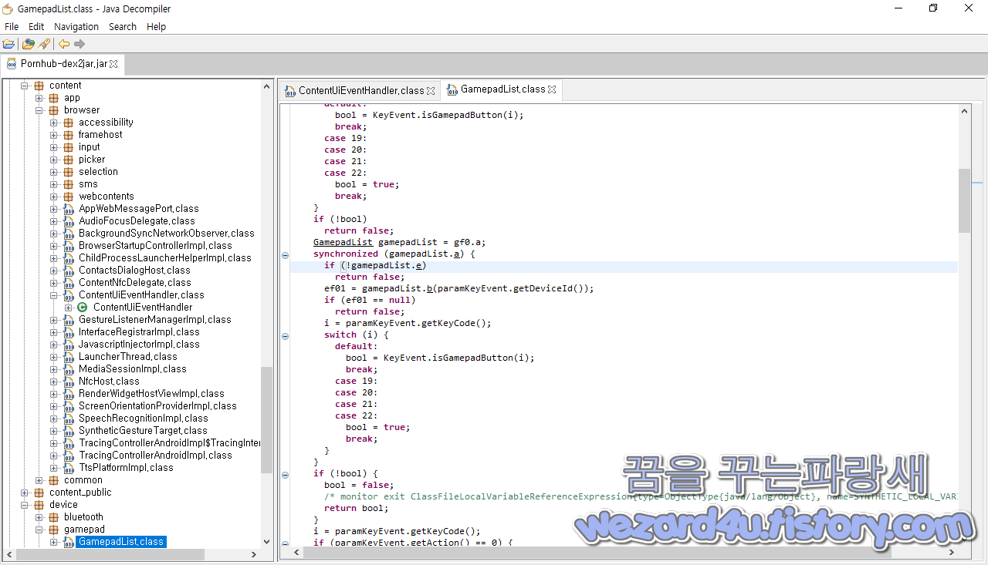Open the Help menu
Viewport: 988px width, 565px height.
click(156, 26)
